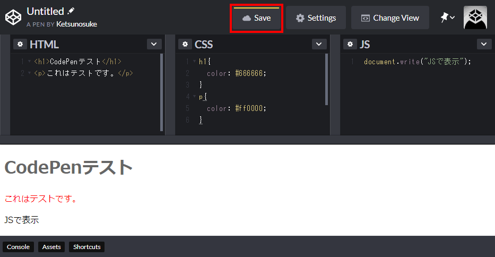Collapse the p rule in CSS editor
495x257 pixels.
click(x=195, y=97)
